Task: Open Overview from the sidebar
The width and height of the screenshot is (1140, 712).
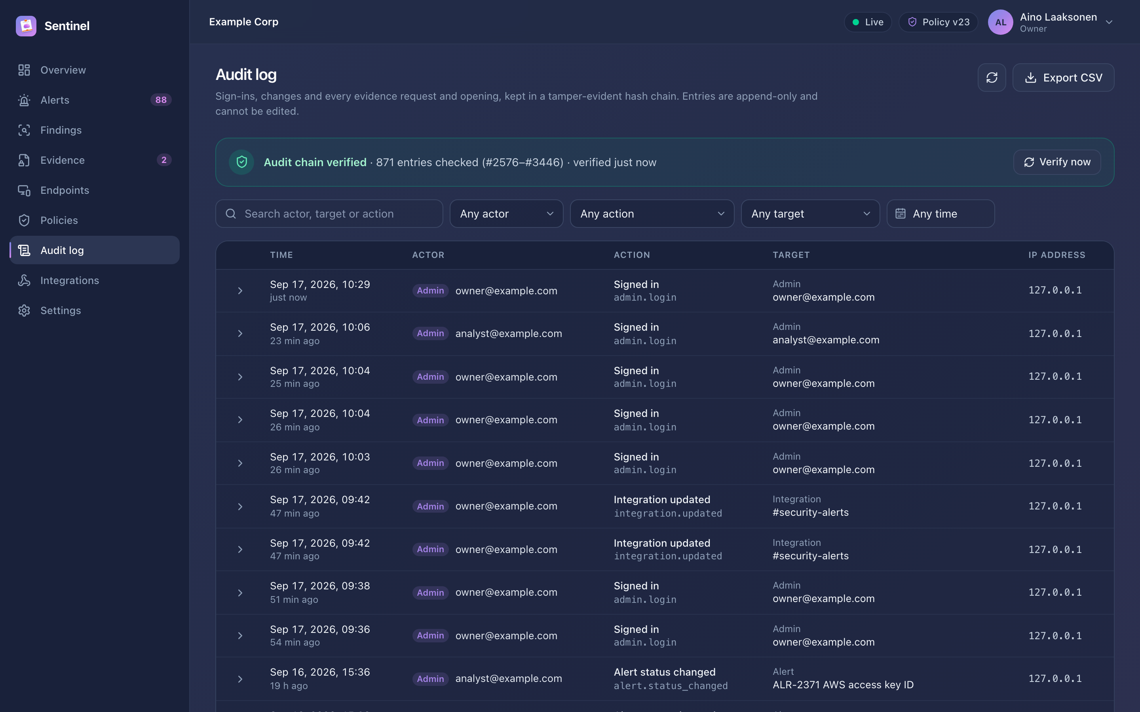Action: tap(94, 70)
